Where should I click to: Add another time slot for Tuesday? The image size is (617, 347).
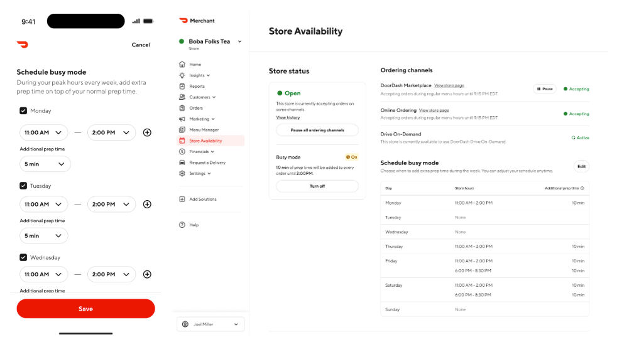[x=147, y=205]
